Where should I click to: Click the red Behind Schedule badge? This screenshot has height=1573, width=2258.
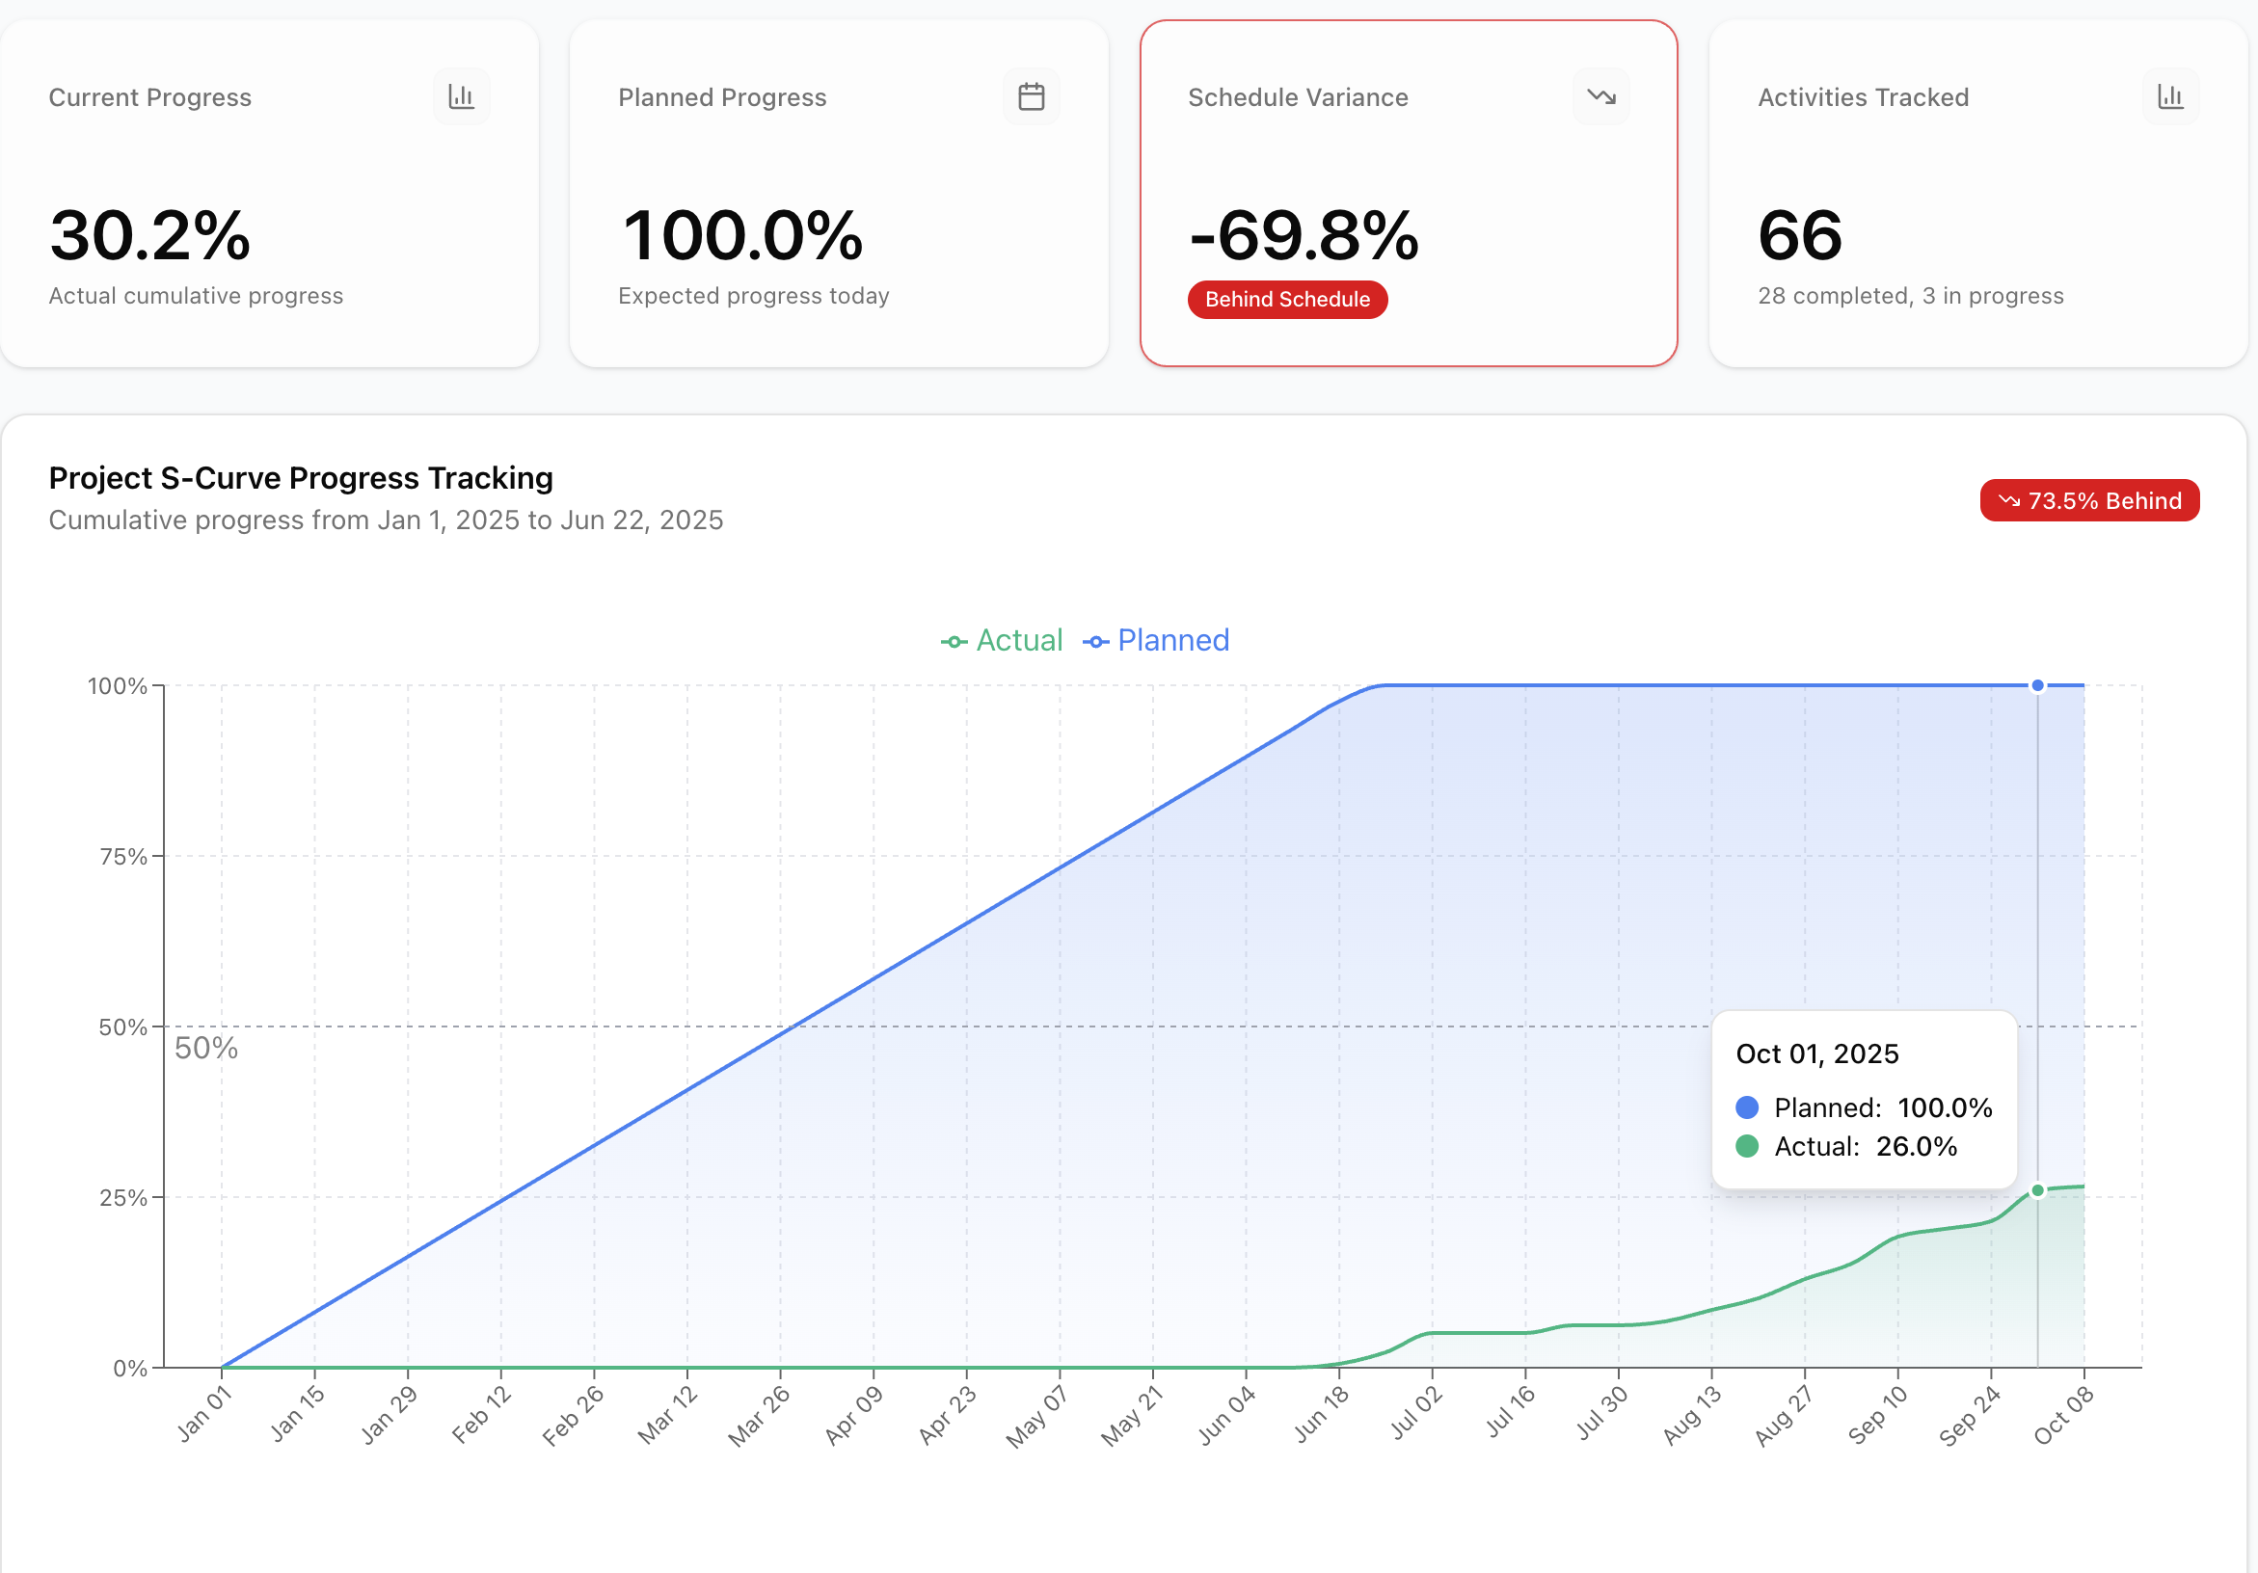(x=1286, y=300)
